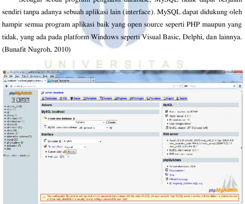Click the Documentation book icon
Screen dimensions: 245x204
pyautogui.click(x=167, y=170)
